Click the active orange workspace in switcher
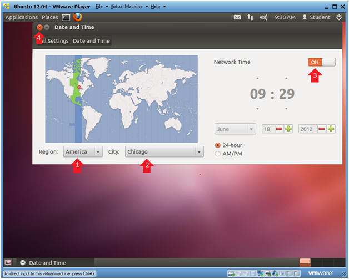This screenshot has height=279, width=349. click(305, 262)
